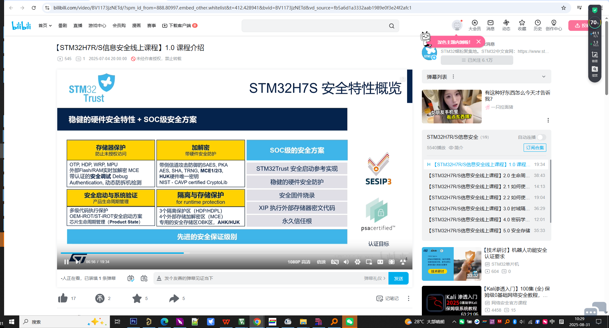Click the bilibili logo
The image size is (609, 328).
pyautogui.click(x=21, y=25)
